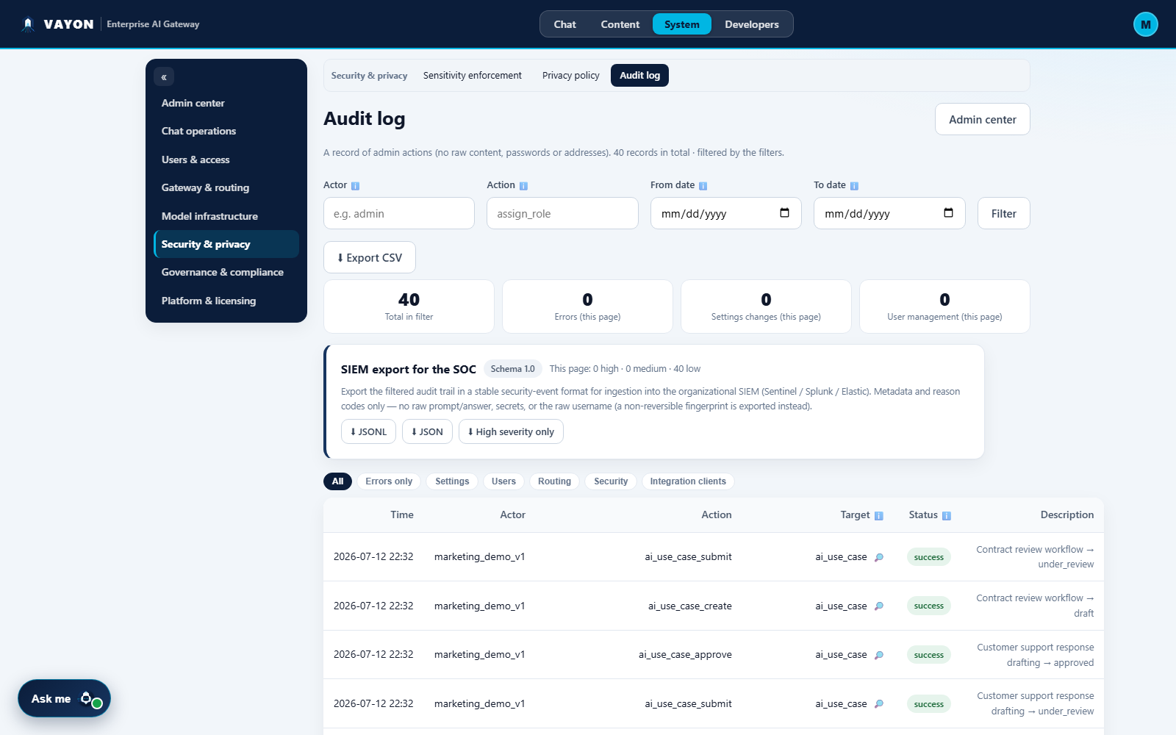This screenshot has width=1176, height=735.
Task: Click the info icon next to To date
Action: [854, 186]
